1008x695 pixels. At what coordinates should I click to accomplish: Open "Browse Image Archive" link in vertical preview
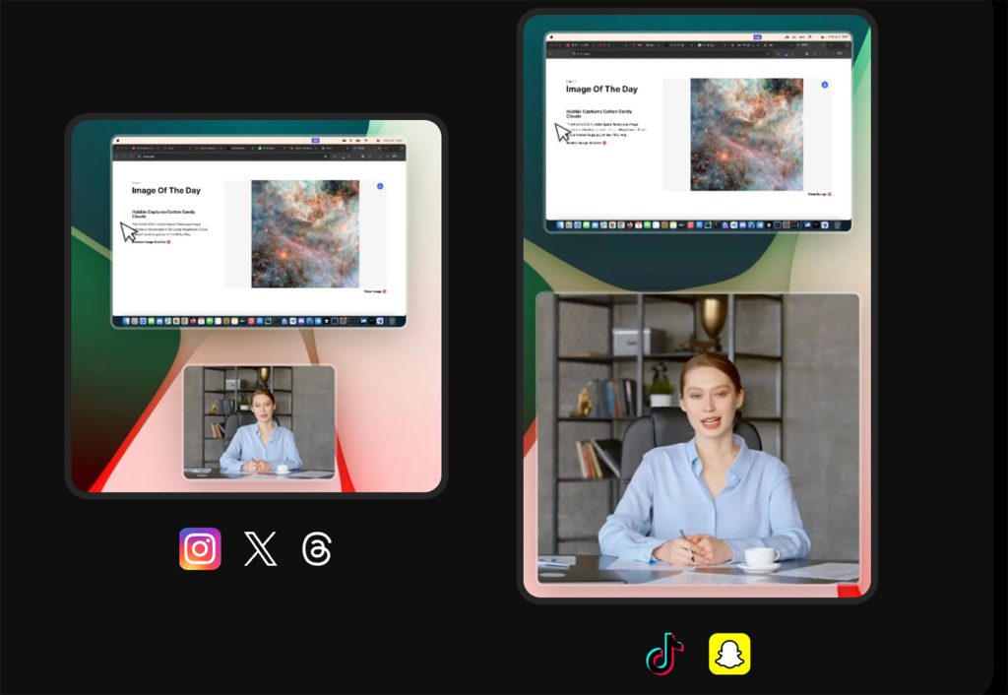coord(586,143)
